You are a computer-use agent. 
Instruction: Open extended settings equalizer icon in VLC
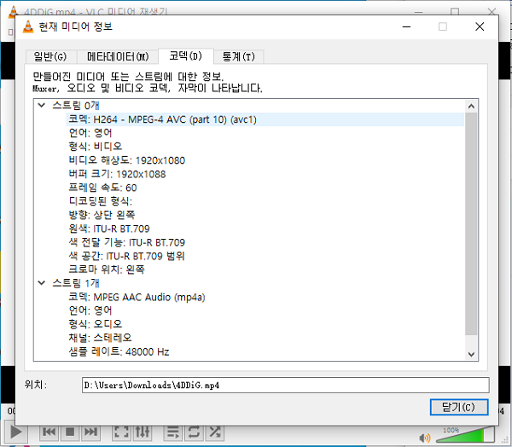(143, 432)
